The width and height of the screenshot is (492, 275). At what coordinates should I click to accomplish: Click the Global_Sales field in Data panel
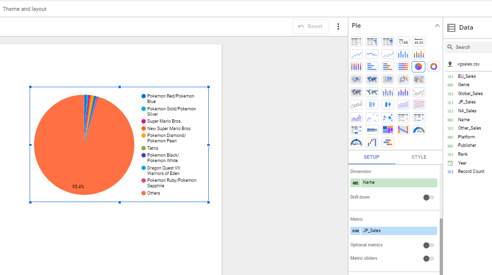tap(470, 94)
